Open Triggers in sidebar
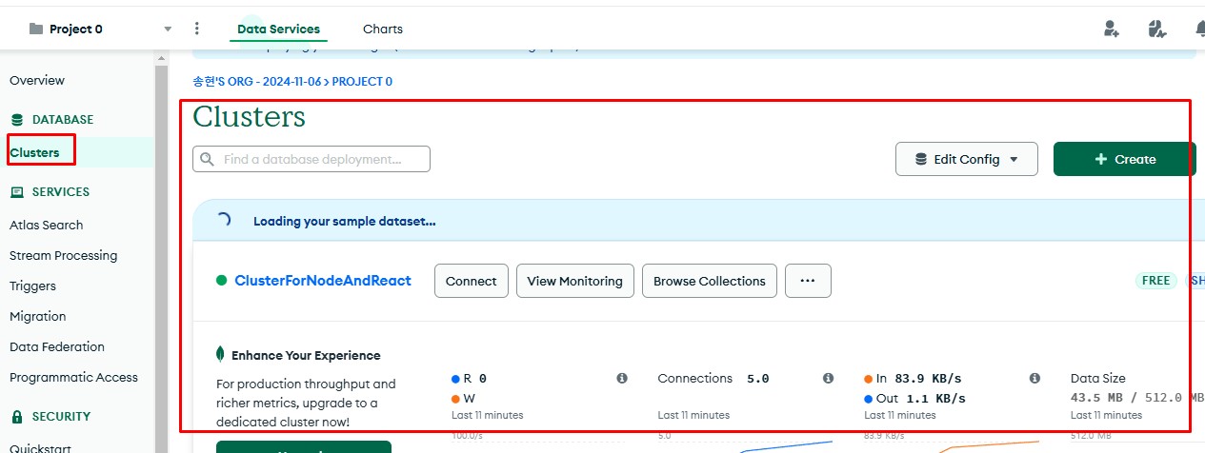Image resolution: width=1205 pixels, height=453 pixels. click(33, 286)
